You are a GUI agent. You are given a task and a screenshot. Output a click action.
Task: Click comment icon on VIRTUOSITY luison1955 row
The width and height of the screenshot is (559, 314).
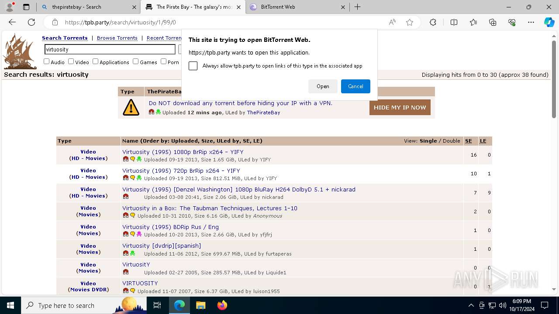tap(132, 290)
